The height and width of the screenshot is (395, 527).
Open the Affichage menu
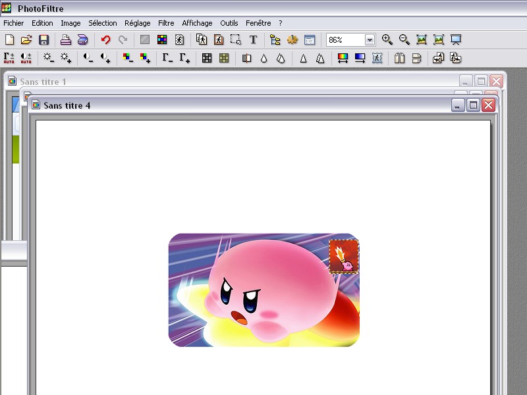(x=197, y=23)
